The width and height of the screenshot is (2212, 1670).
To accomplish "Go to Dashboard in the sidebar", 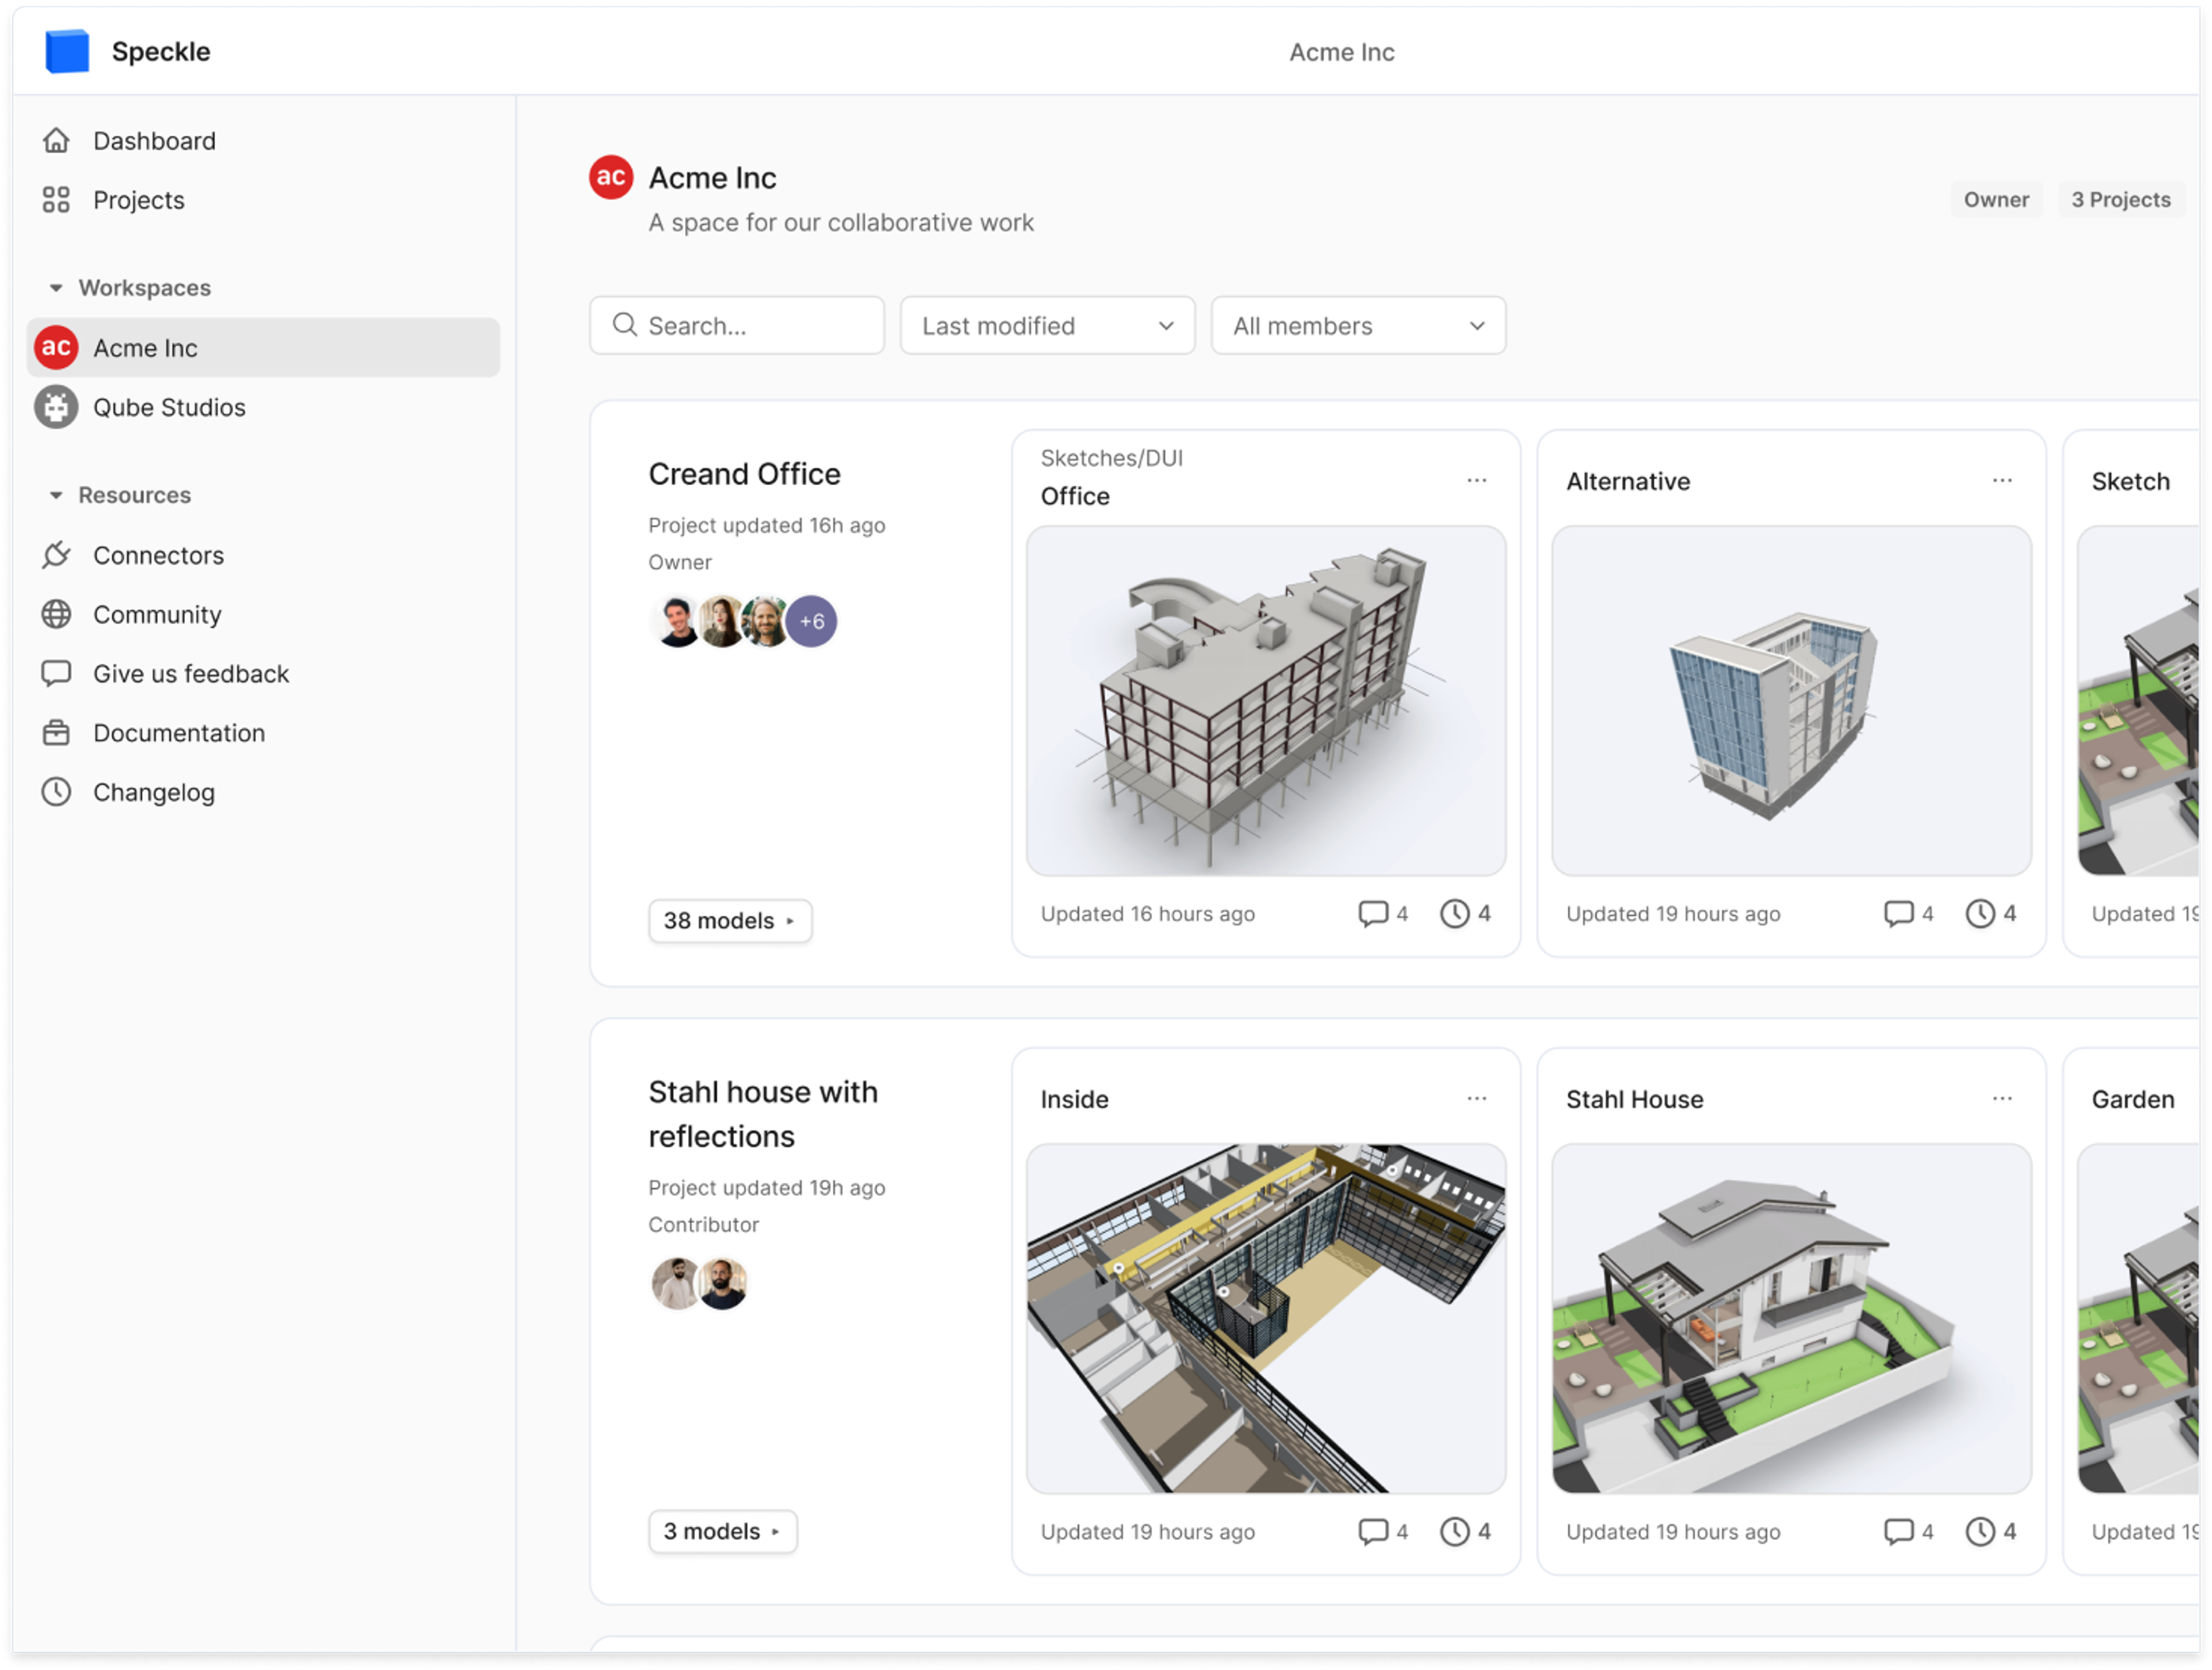I will [x=264, y=141].
